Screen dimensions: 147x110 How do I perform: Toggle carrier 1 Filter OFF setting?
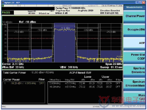[42, 83]
